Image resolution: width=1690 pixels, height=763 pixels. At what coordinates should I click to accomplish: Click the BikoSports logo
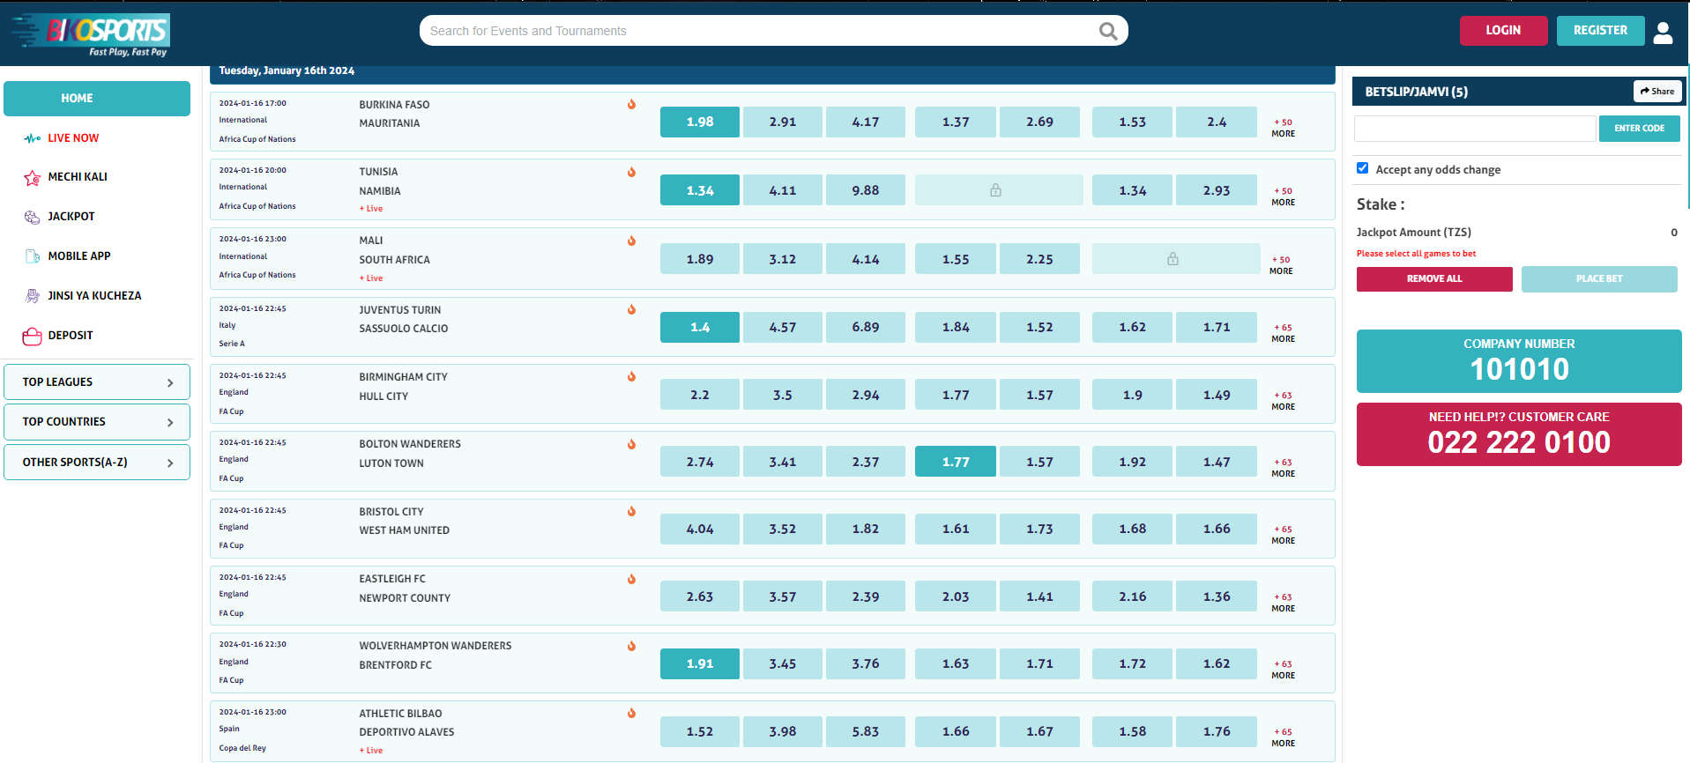click(92, 34)
